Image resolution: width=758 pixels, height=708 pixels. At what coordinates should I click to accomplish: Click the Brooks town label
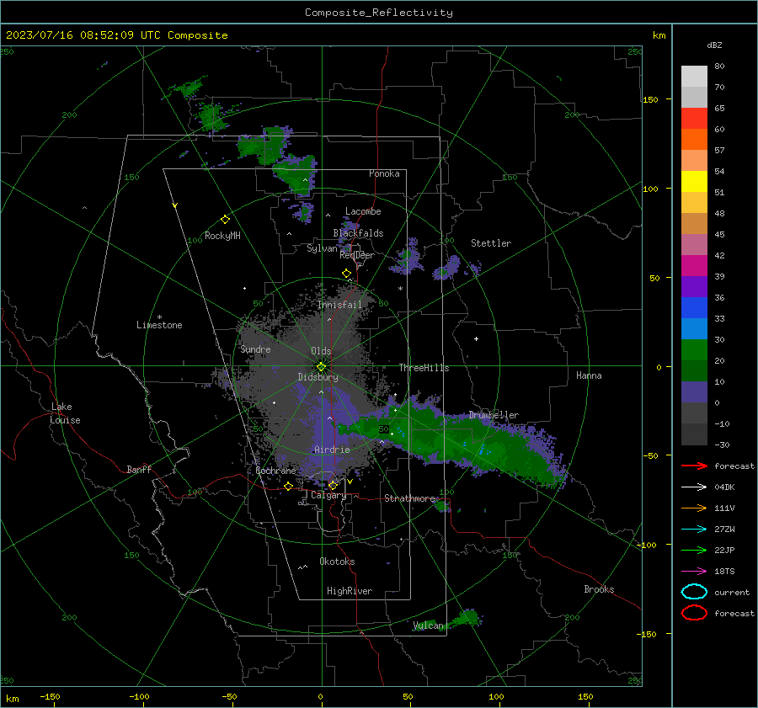(599, 589)
